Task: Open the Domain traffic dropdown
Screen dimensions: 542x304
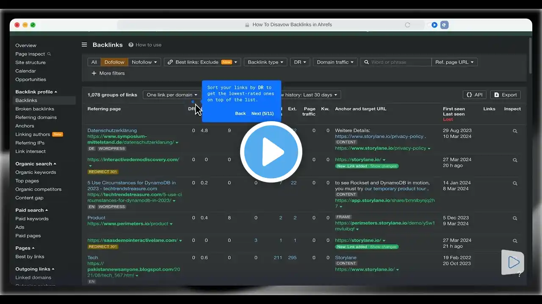Action: point(335,62)
